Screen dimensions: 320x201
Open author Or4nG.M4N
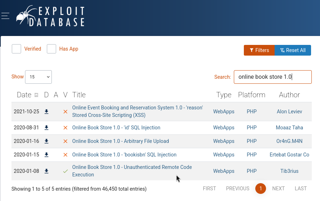coord(289,141)
